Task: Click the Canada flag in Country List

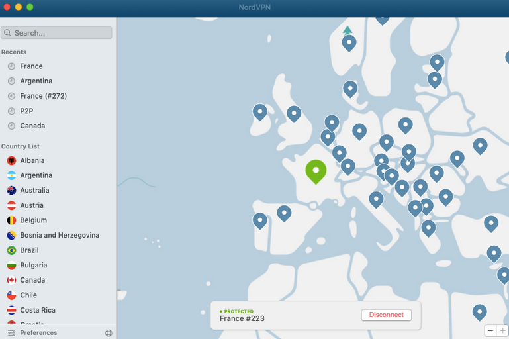Action: click(11, 280)
